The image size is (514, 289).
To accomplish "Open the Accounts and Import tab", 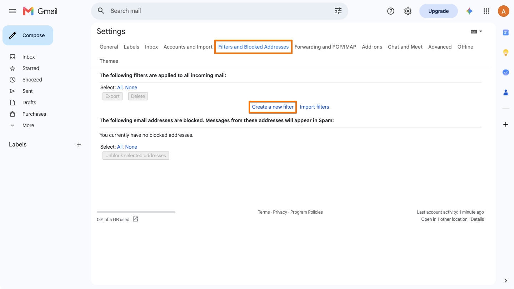I will coord(188,47).
